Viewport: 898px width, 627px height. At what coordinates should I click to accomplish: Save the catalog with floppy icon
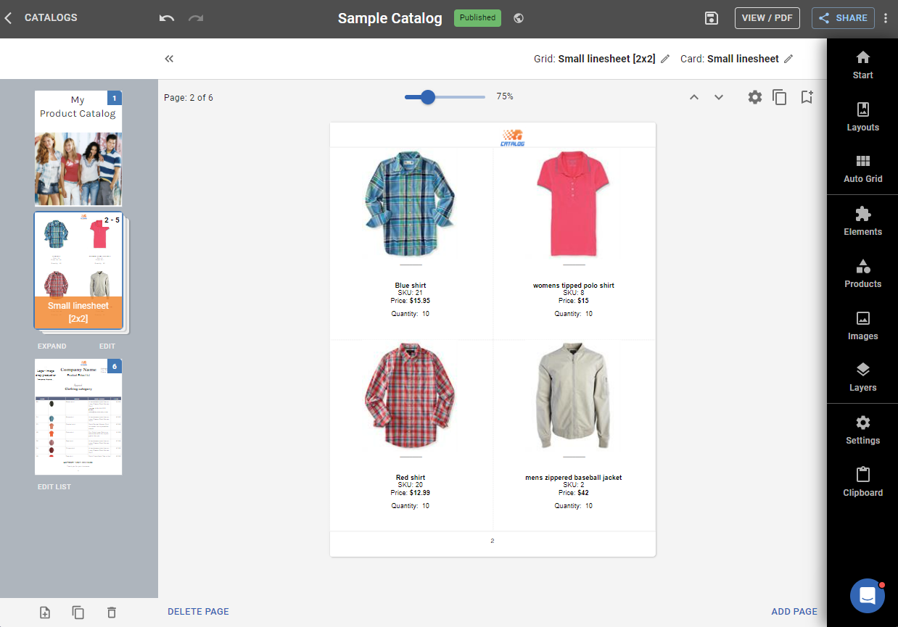[x=712, y=18]
